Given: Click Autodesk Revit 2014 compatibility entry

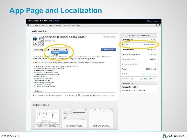Looking at the screenshot, I should coord(130,87).
